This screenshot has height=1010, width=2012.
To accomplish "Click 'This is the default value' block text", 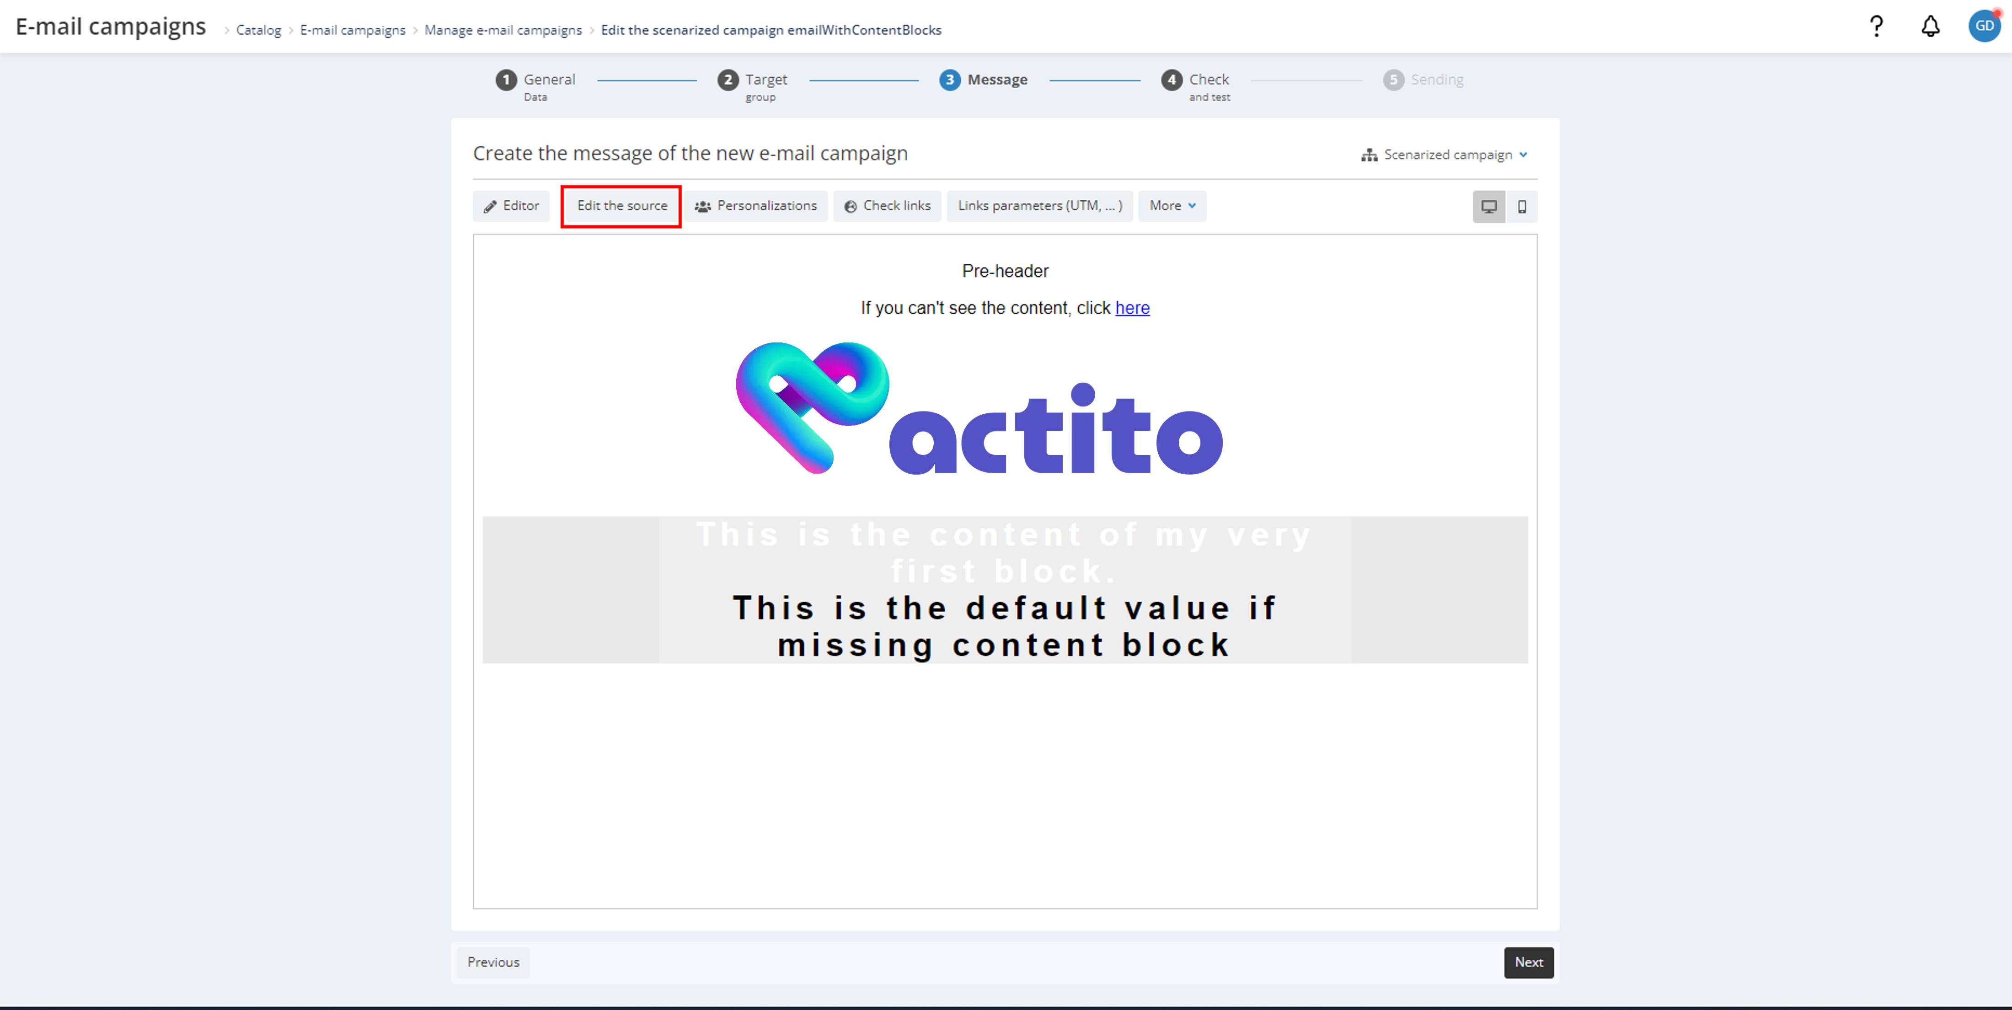I will point(1005,626).
